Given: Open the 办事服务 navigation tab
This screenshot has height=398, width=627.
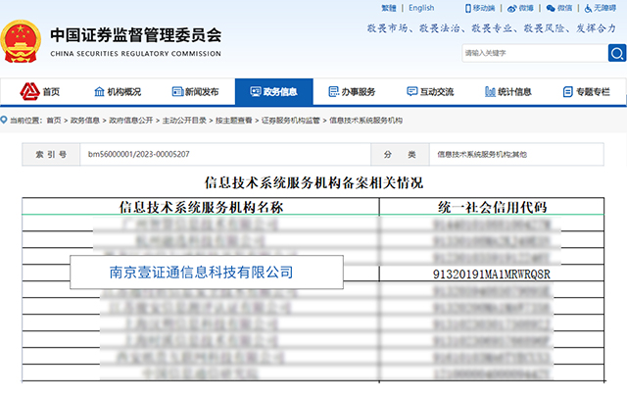Looking at the screenshot, I should (x=352, y=92).
